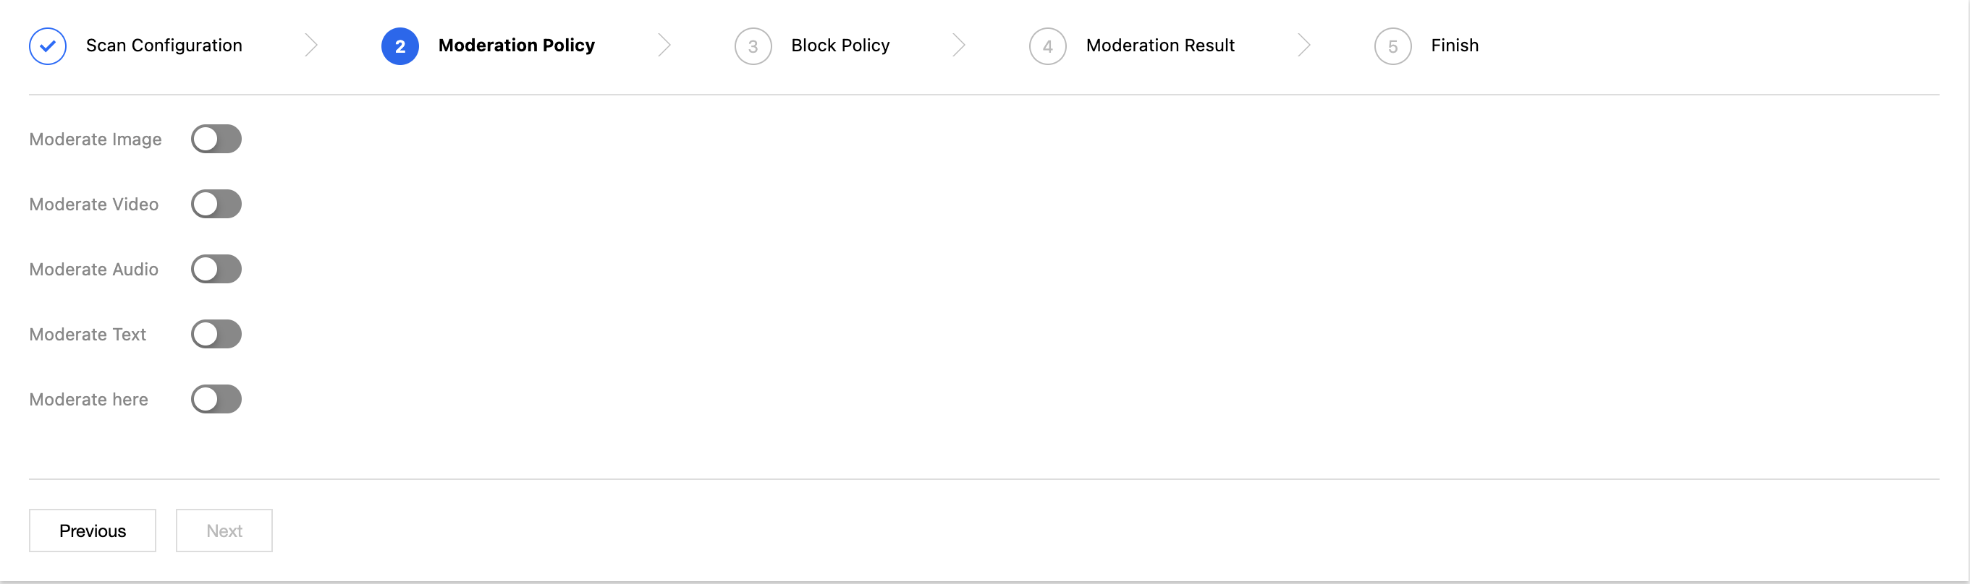Viewport: 1970px width, 584px height.
Task: Enable the Moderate Image switch
Action: [x=216, y=139]
